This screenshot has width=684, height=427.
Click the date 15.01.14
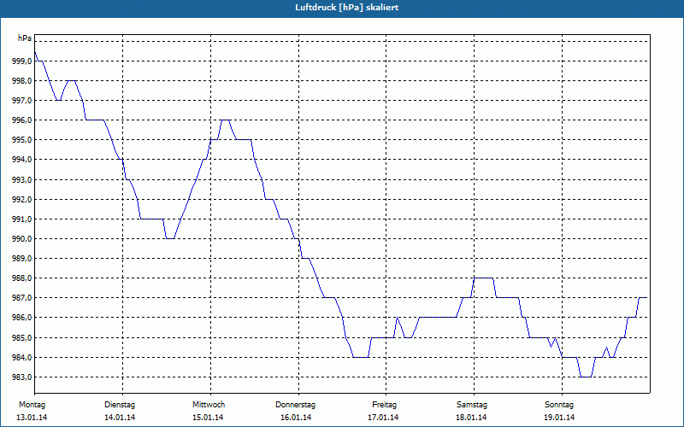[x=208, y=418]
